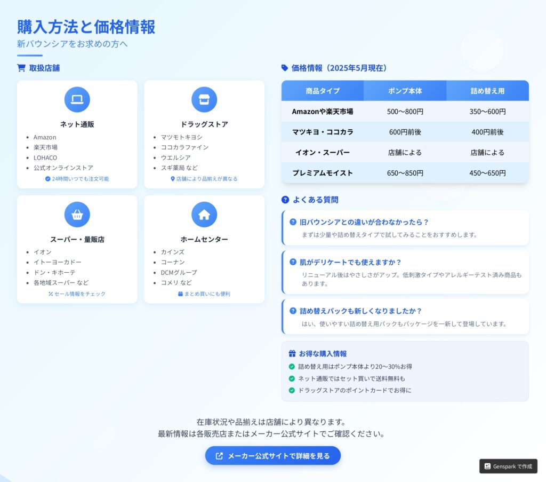Click the 650〜850円 price cell
Viewport: 546px width, 482px height.
(405, 173)
